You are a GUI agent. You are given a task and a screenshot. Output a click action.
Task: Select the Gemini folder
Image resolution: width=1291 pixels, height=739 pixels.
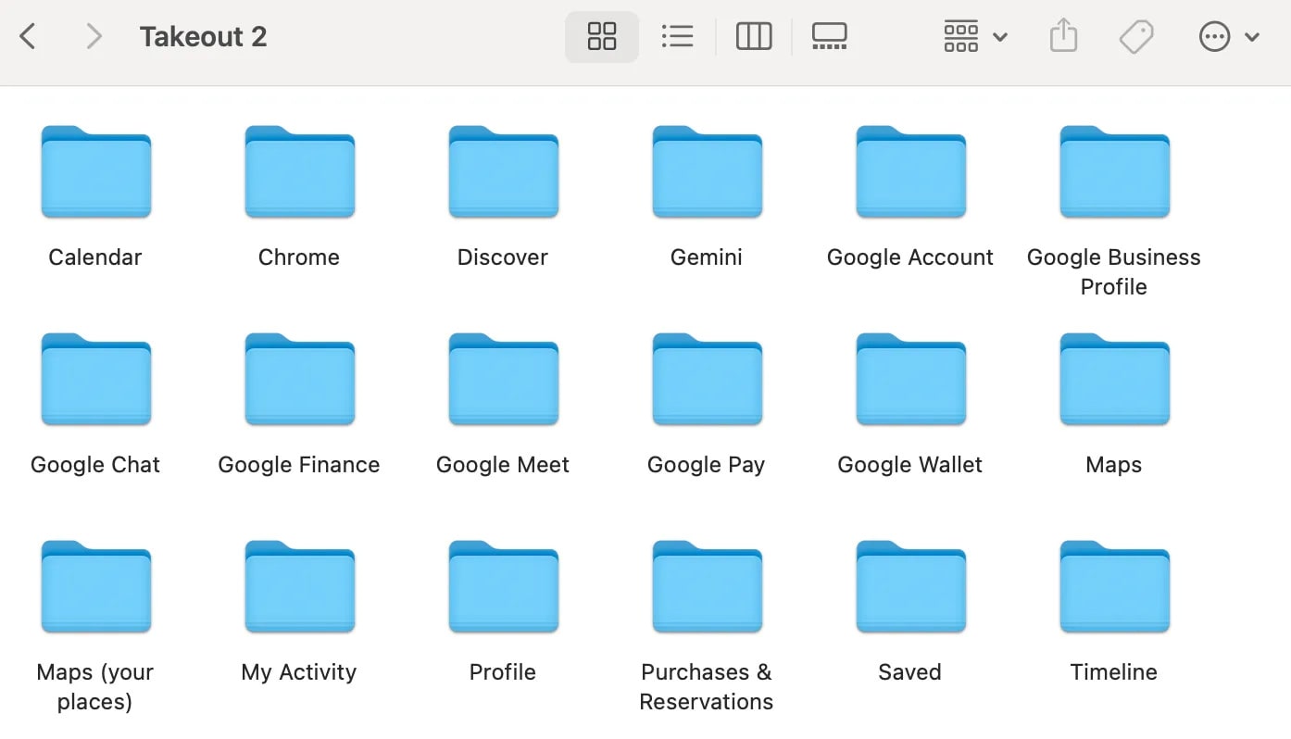(x=707, y=172)
